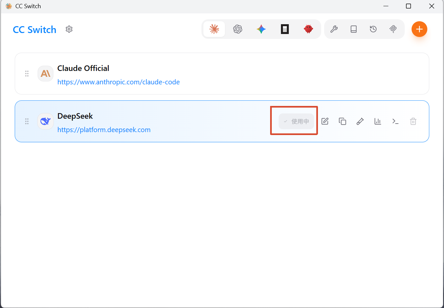Open the anthropic.com claude-code link
The width and height of the screenshot is (444, 308).
click(119, 82)
